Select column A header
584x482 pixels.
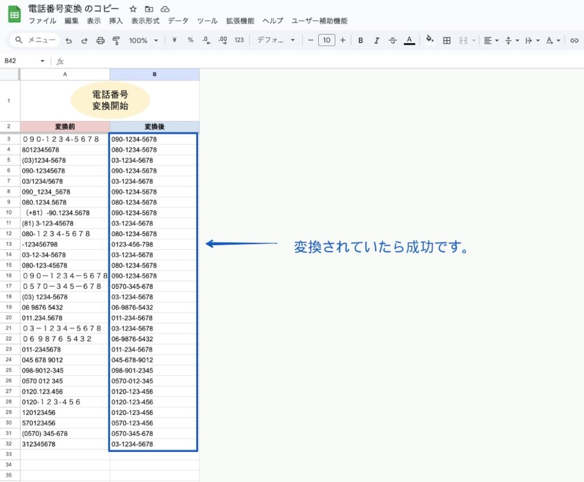coord(65,74)
